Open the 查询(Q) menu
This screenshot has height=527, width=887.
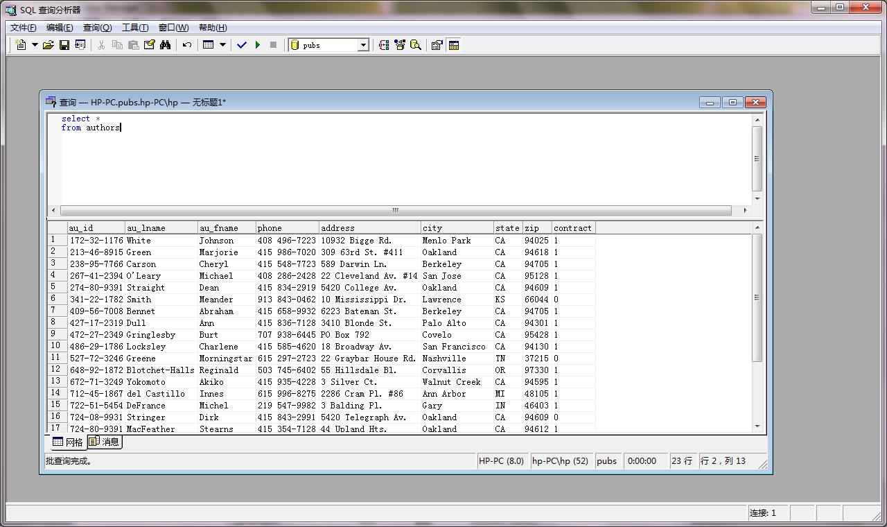point(97,28)
